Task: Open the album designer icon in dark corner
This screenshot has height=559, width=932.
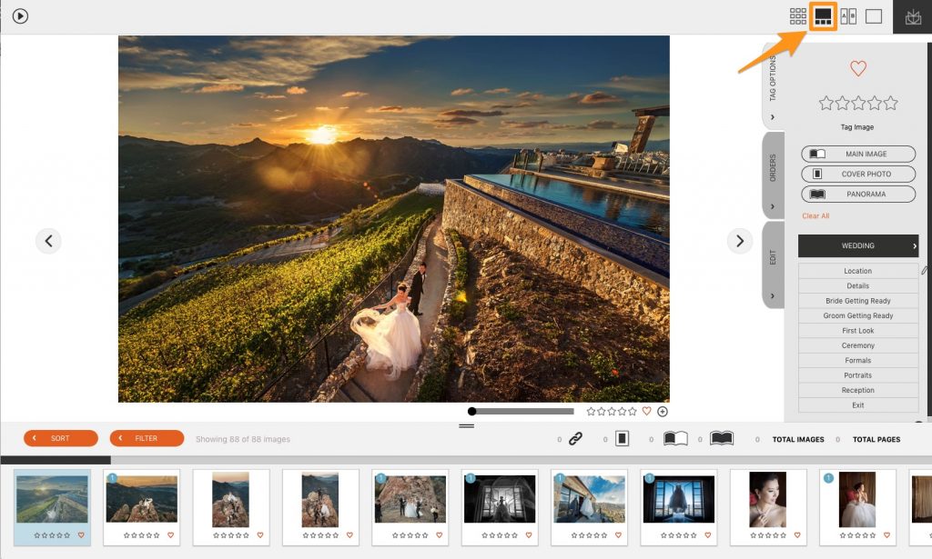Action: click(912, 17)
